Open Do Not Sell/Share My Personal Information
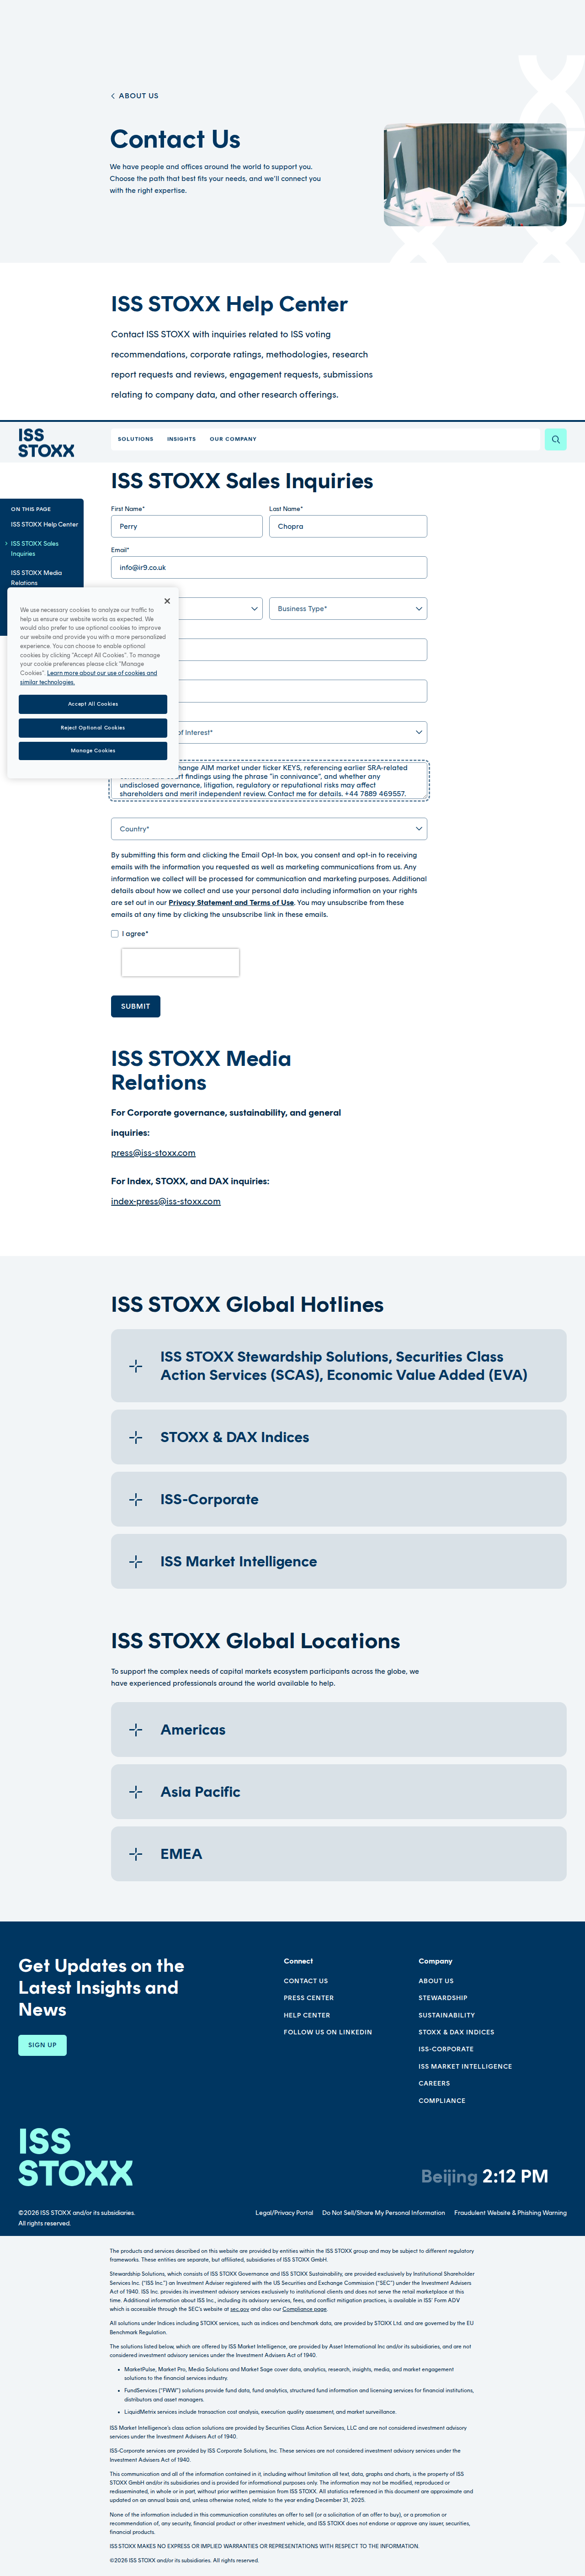This screenshot has width=585, height=2576. tap(383, 2212)
